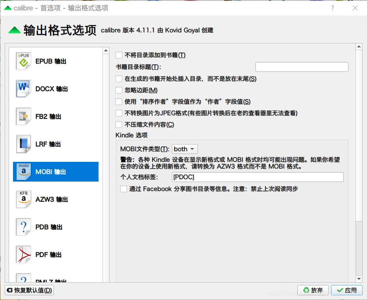Screen dimensions: 367x300
Task: Click the calibre 版本 4.11.1 text
Action: [157, 30]
